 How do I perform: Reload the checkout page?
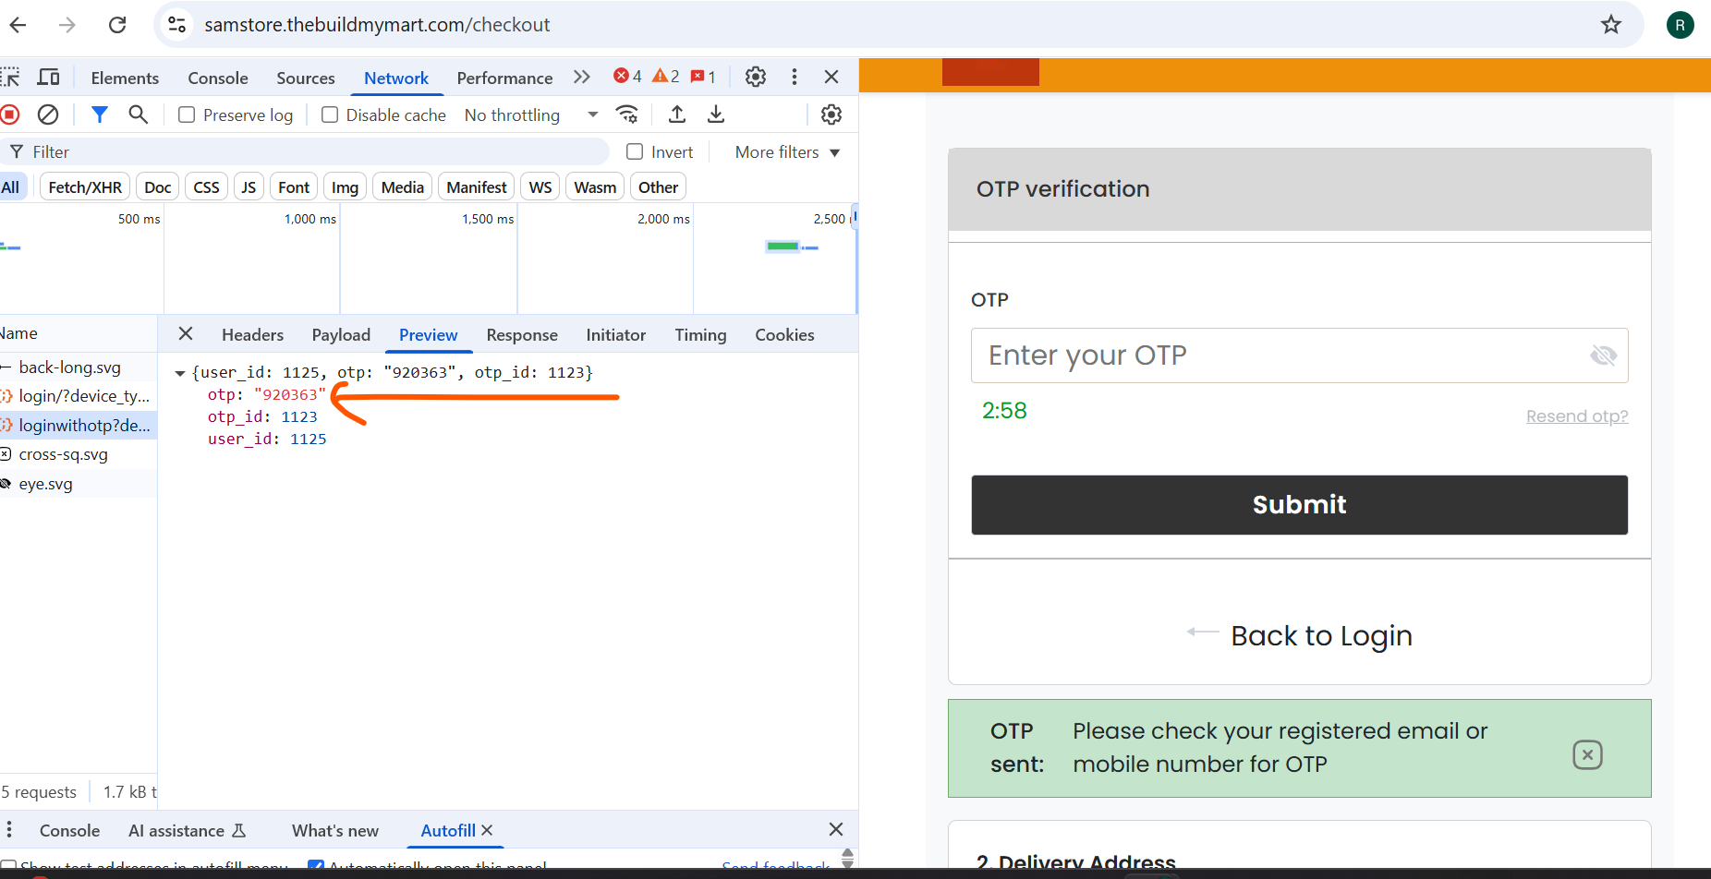(x=117, y=25)
